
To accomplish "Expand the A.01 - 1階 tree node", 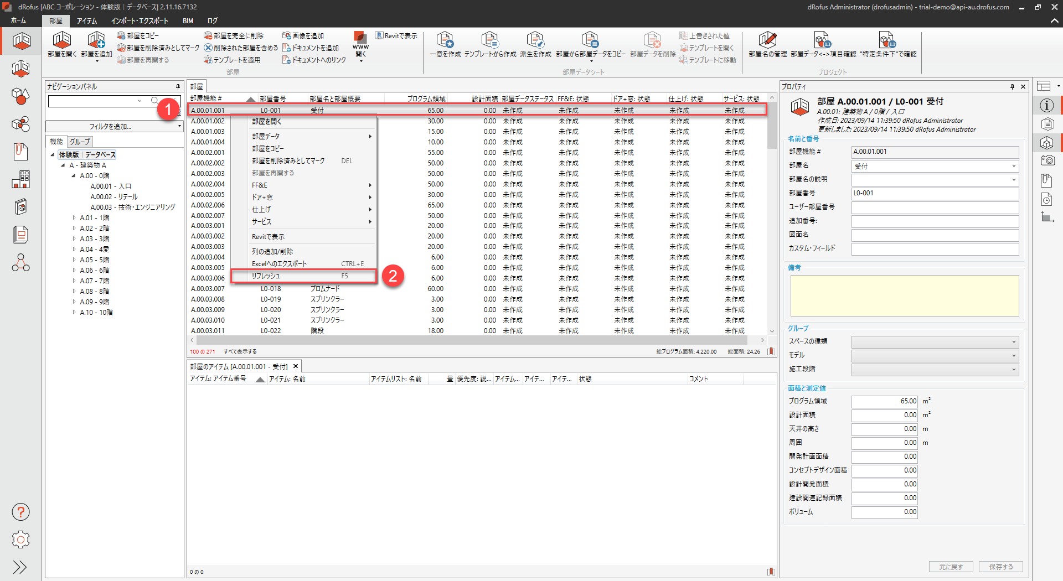I will (x=74, y=218).
